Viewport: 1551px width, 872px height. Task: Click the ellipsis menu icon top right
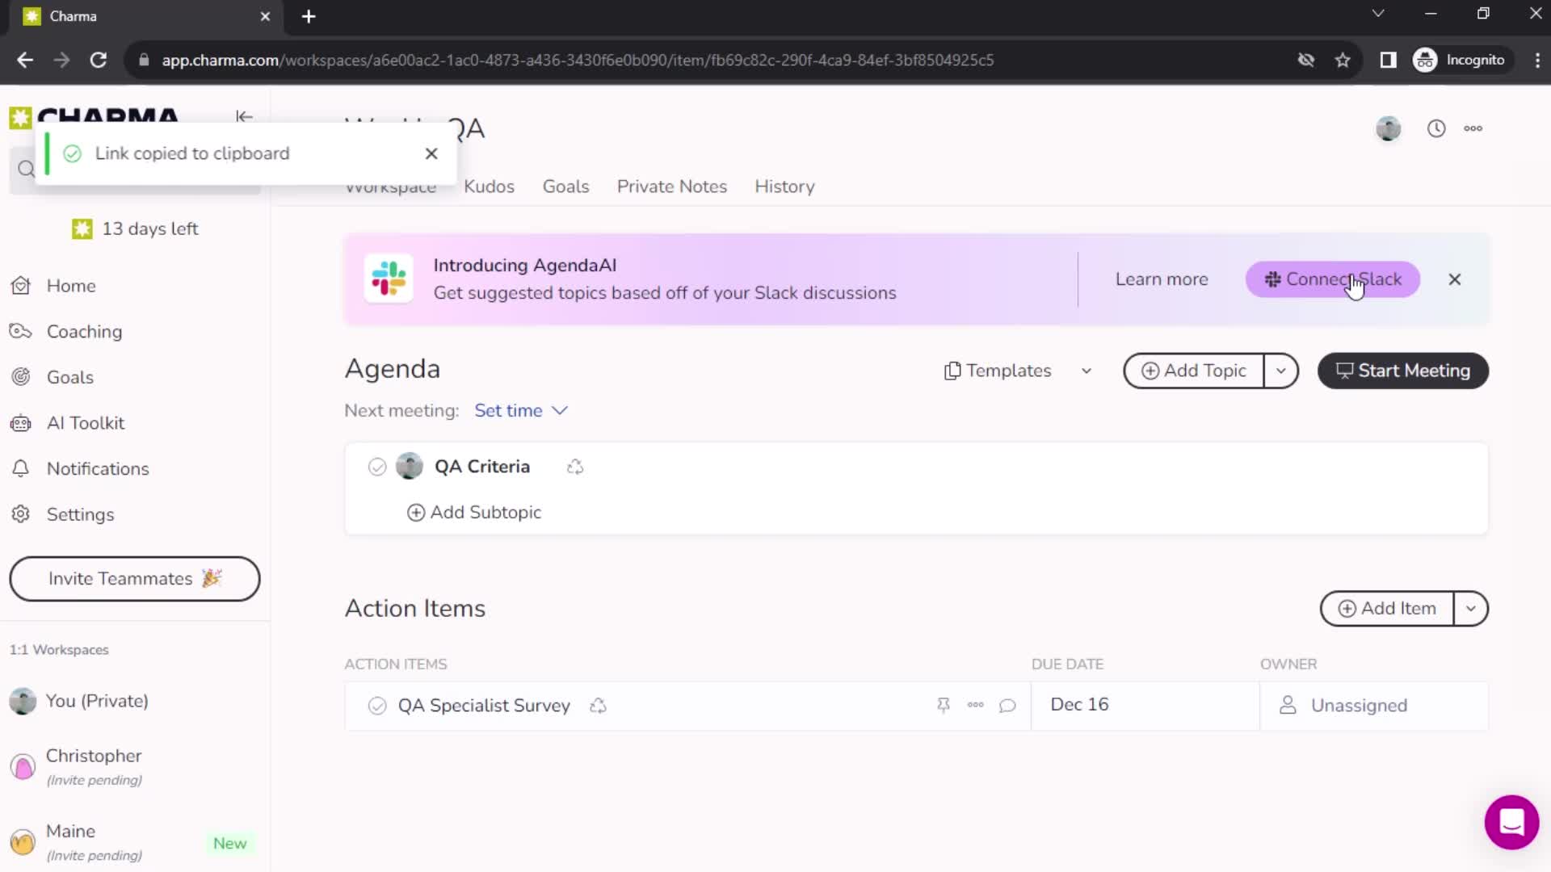coord(1474,128)
